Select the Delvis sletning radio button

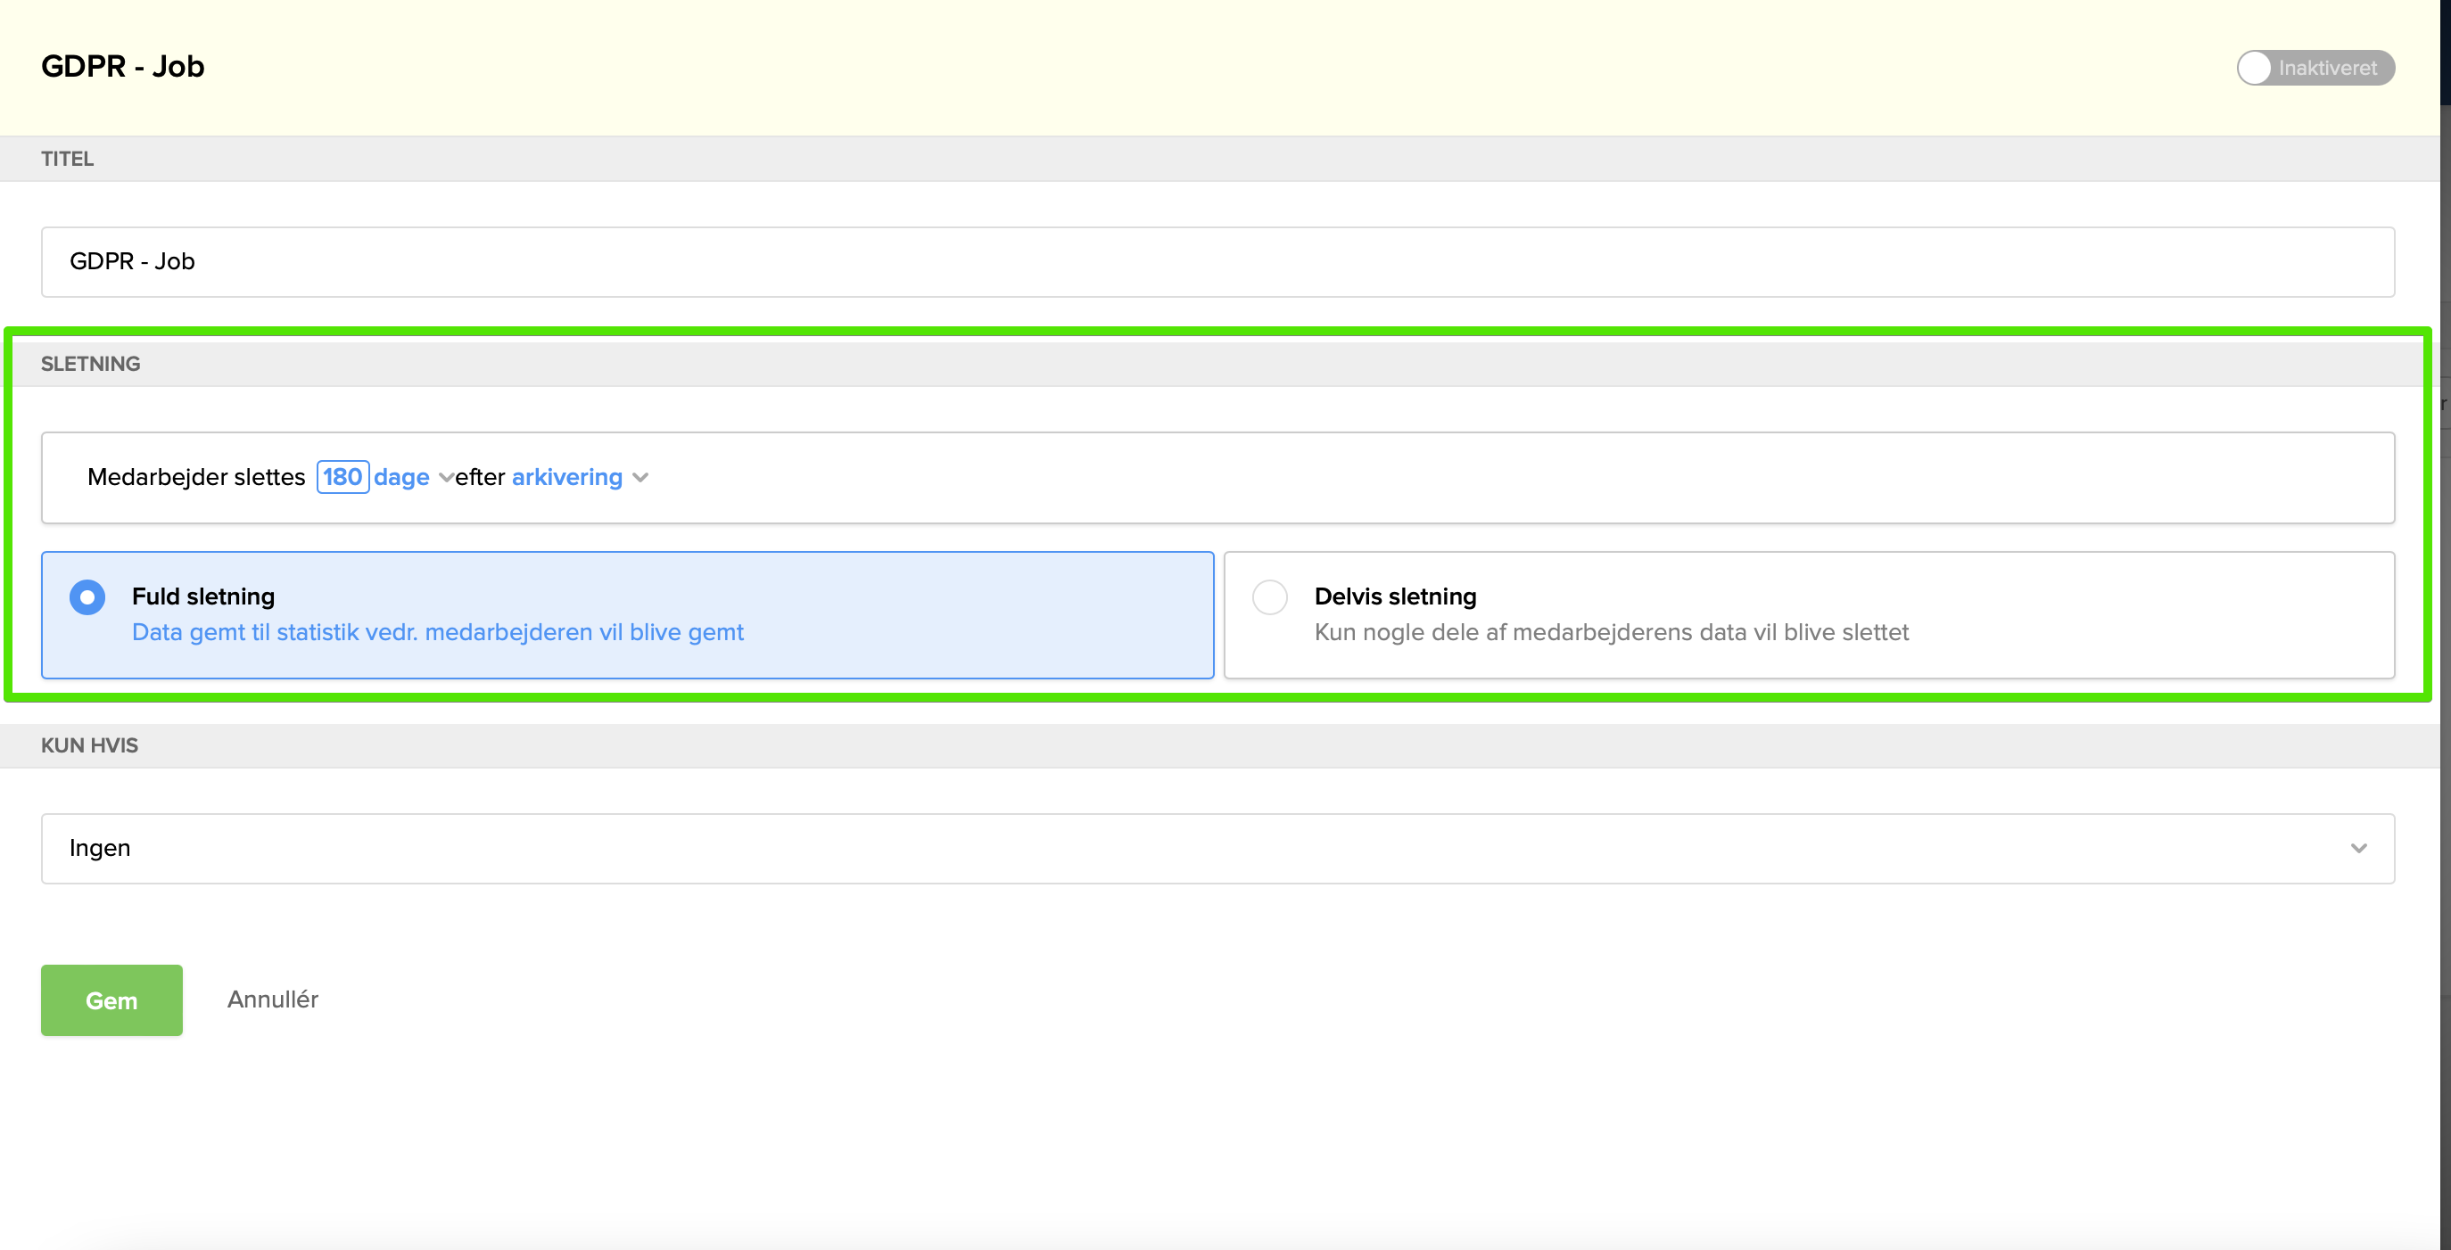click(x=1269, y=597)
